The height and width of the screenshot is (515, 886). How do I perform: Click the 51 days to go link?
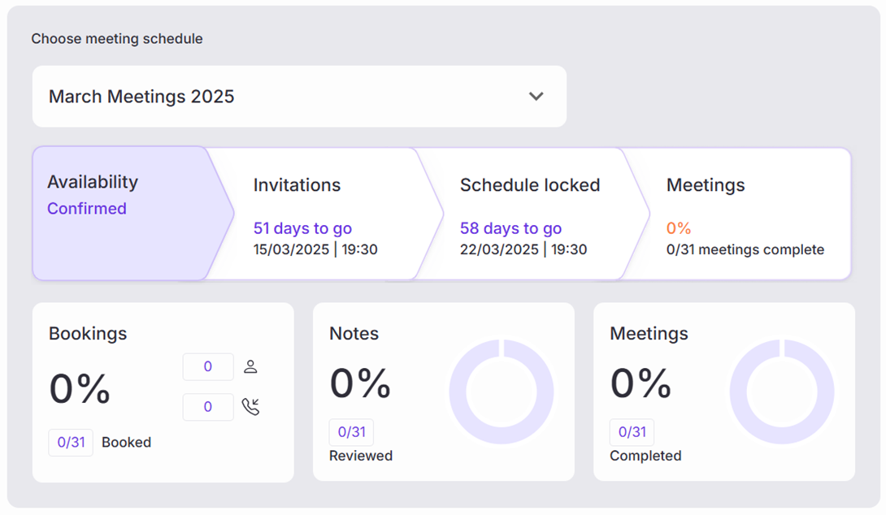click(302, 228)
